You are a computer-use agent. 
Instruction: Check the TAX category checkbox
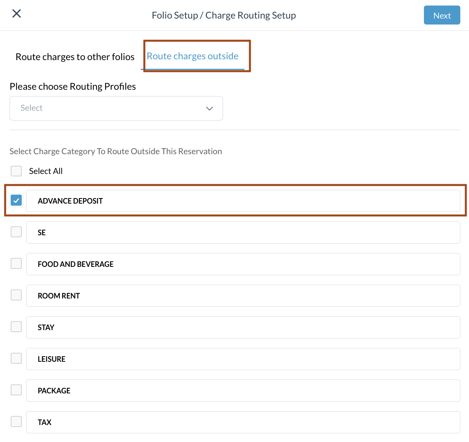(16, 421)
